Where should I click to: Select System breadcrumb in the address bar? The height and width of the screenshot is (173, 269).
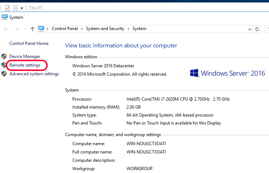pos(140,29)
